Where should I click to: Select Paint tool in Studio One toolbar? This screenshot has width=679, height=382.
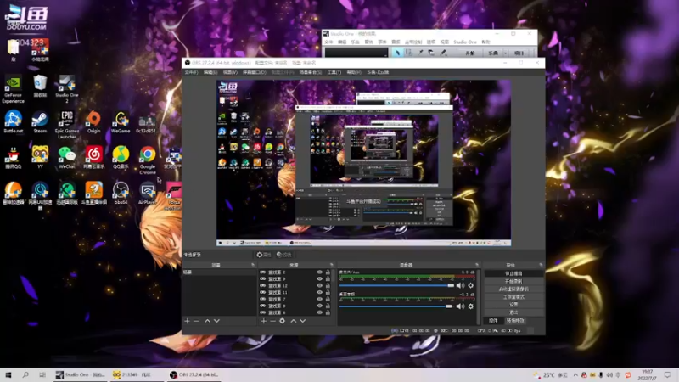(x=443, y=53)
